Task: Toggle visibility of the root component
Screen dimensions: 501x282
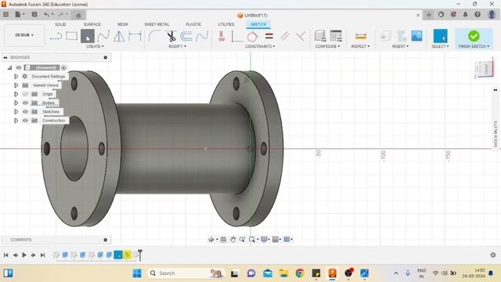Action: tap(19, 67)
